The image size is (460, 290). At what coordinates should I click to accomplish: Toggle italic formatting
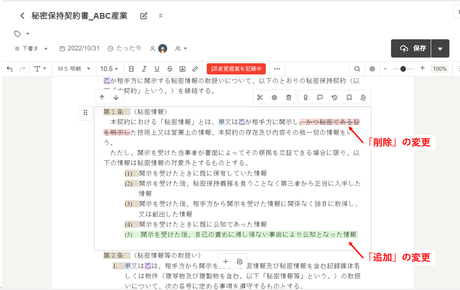pyautogui.click(x=144, y=69)
